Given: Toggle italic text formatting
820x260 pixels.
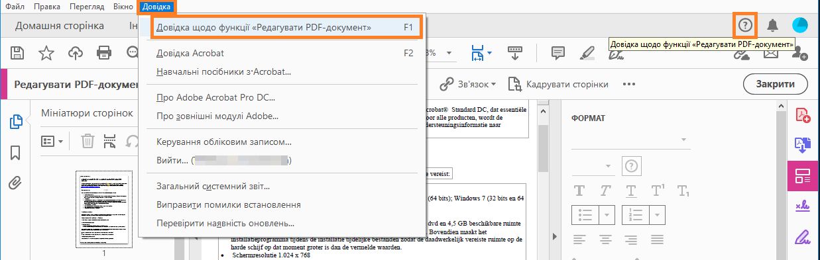Looking at the screenshot, I should coord(606,191).
